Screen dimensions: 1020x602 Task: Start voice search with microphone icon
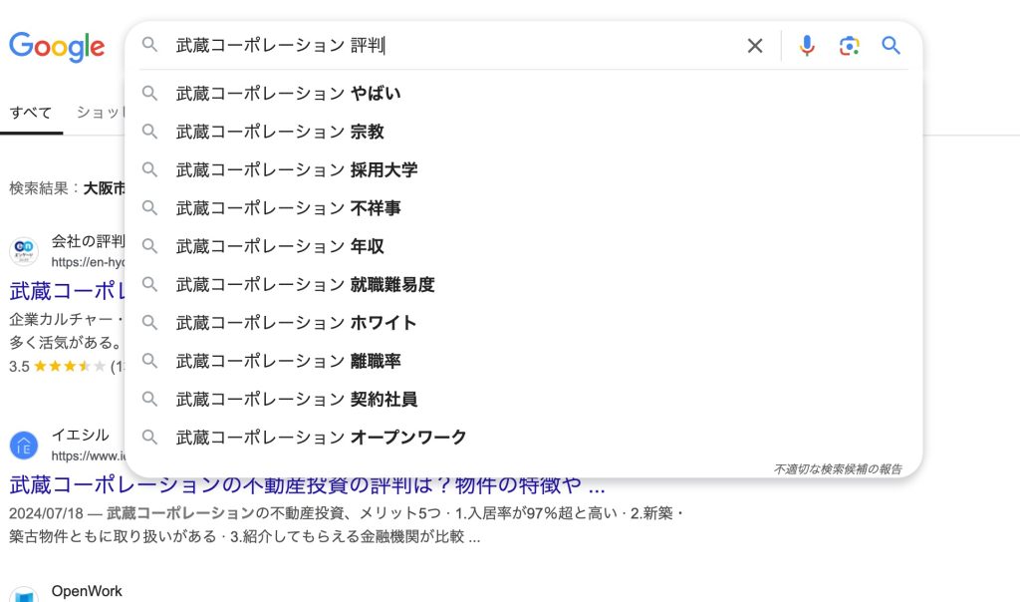[807, 46]
